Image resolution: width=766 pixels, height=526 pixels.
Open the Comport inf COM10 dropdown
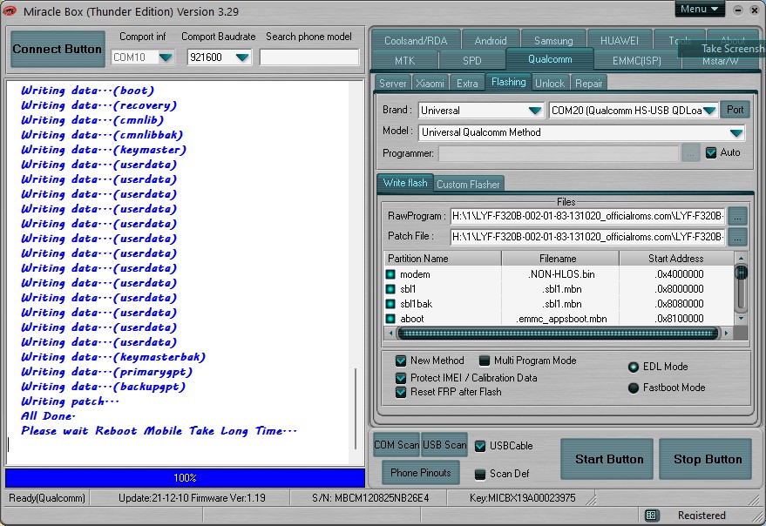pos(166,57)
